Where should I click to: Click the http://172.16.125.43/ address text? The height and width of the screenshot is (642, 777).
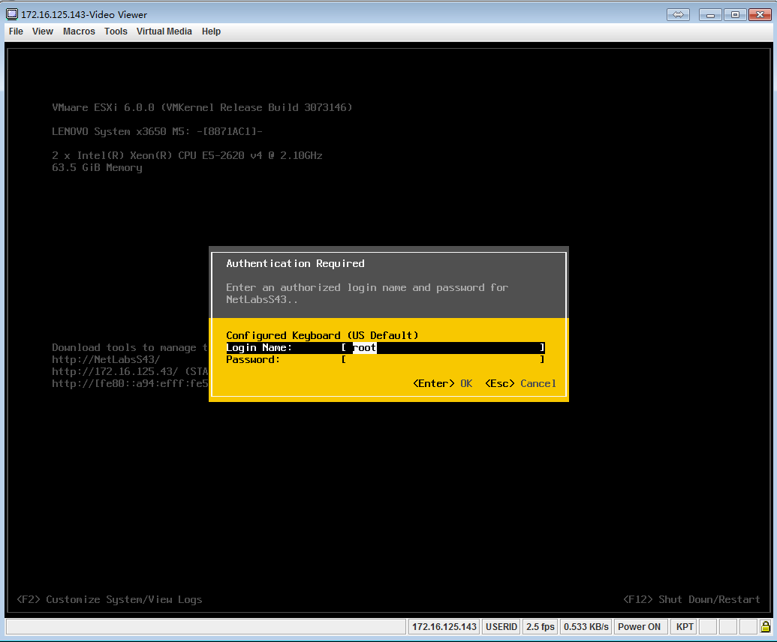(x=115, y=371)
